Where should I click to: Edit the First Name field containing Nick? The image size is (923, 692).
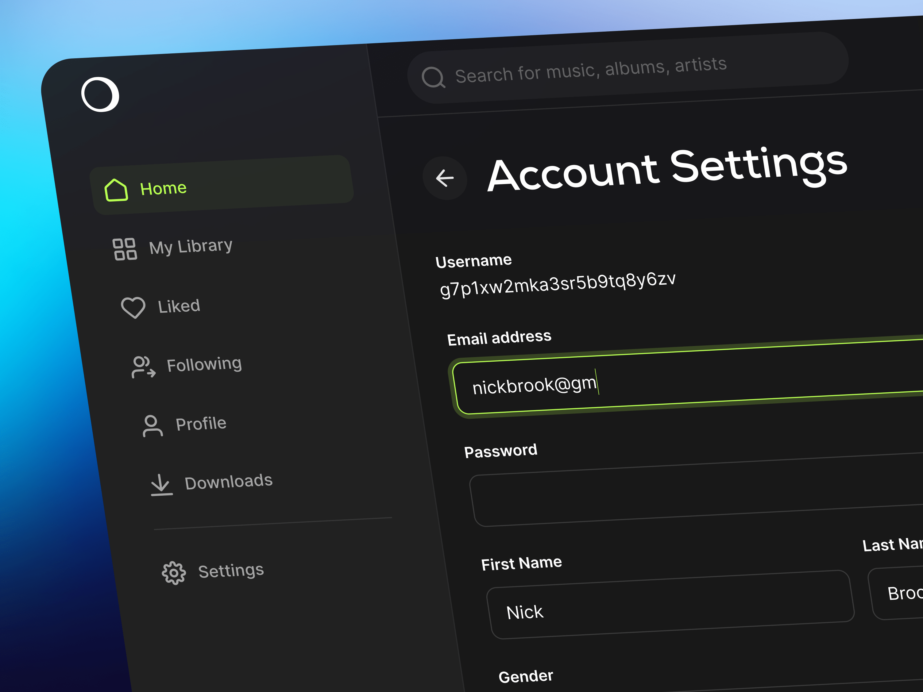pyautogui.click(x=670, y=604)
